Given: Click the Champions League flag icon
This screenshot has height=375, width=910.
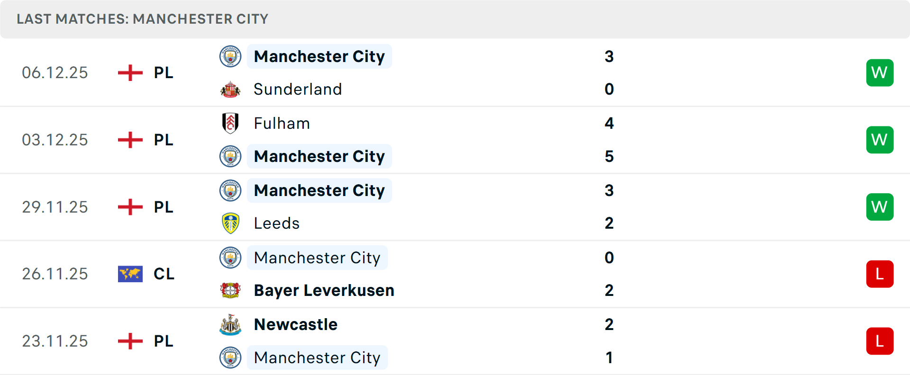Looking at the screenshot, I should [130, 274].
